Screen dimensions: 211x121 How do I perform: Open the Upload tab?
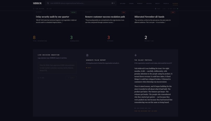(x=123, y=3)
